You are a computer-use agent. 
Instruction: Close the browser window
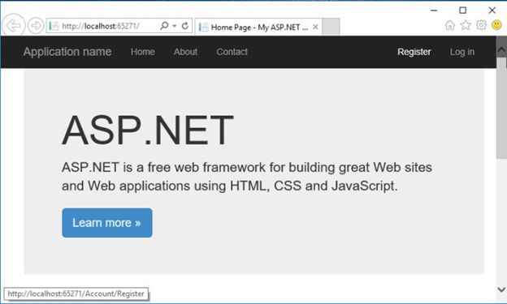[x=492, y=11]
